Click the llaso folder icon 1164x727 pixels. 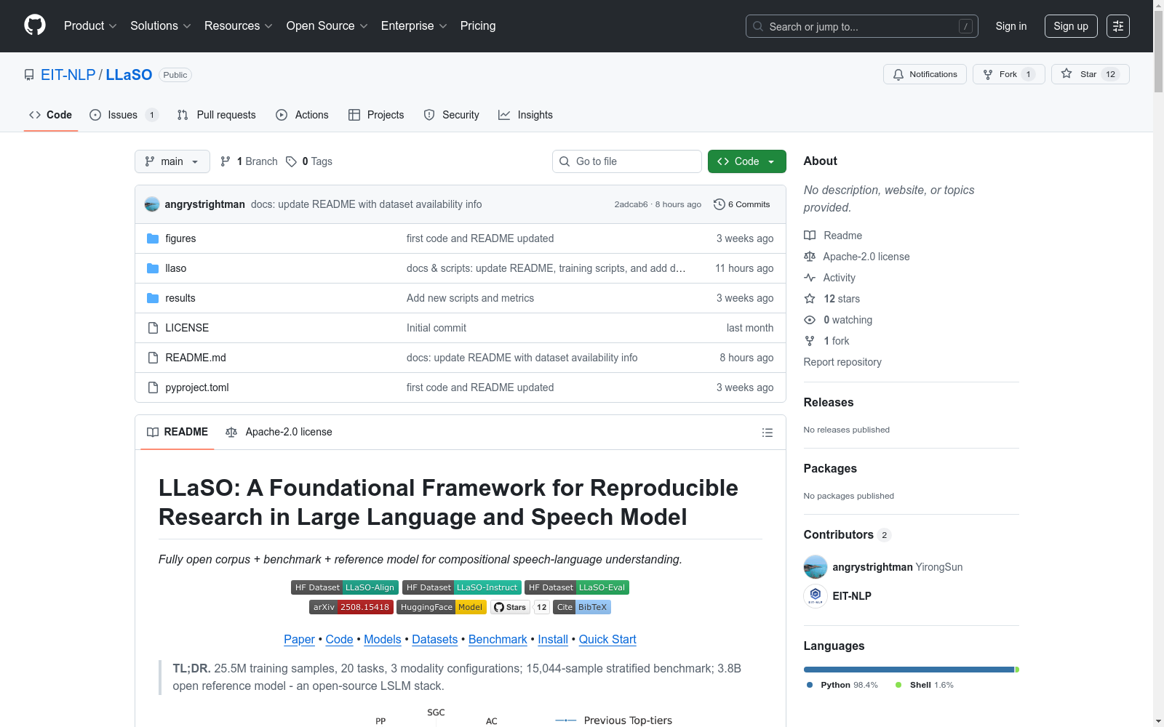pyautogui.click(x=153, y=268)
